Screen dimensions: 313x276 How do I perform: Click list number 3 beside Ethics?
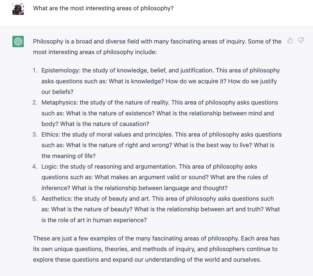tap(35, 135)
